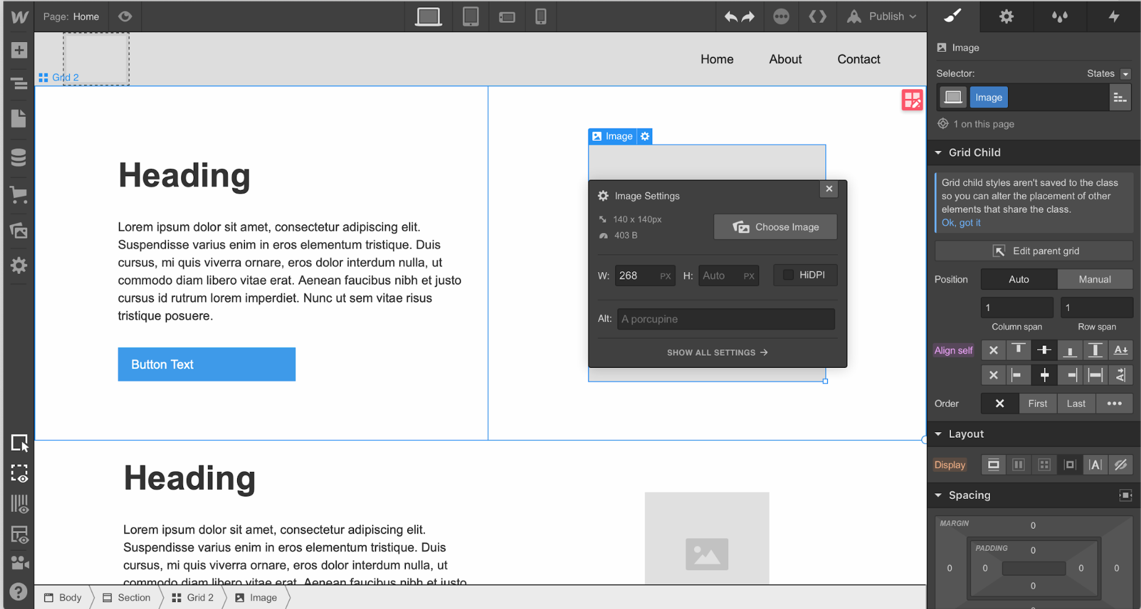Click Choose Image button
Screen dimensions: 1141x609
tap(775, 227)
